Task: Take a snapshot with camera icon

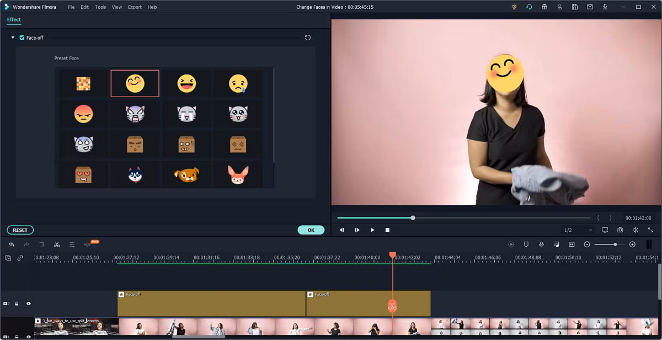Action: [x=621, y=230]
